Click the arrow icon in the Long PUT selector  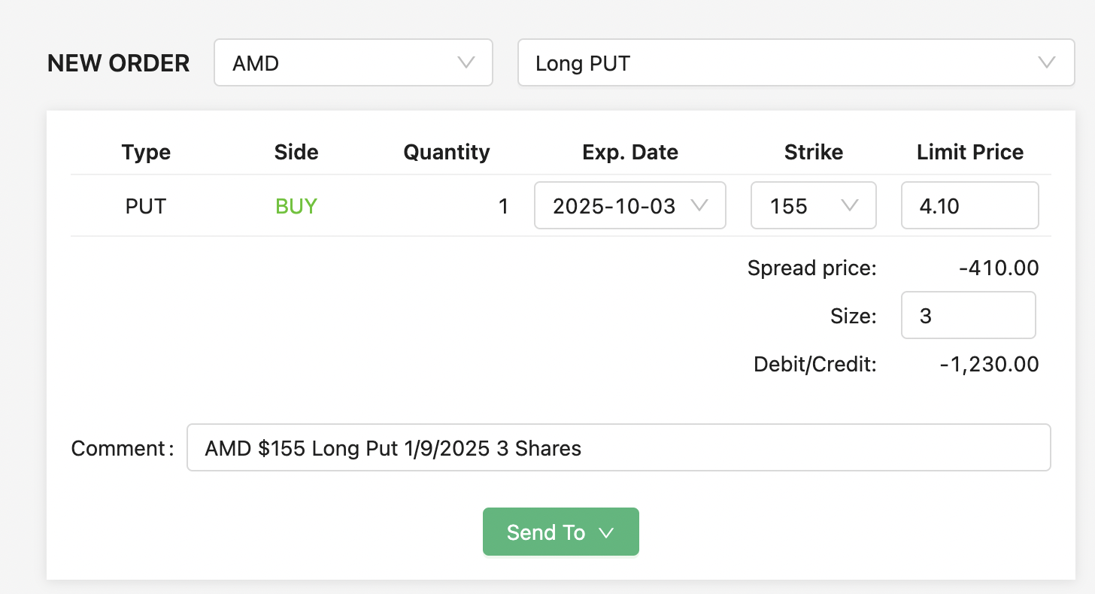pyautogui.click(x=1047, y=62)
